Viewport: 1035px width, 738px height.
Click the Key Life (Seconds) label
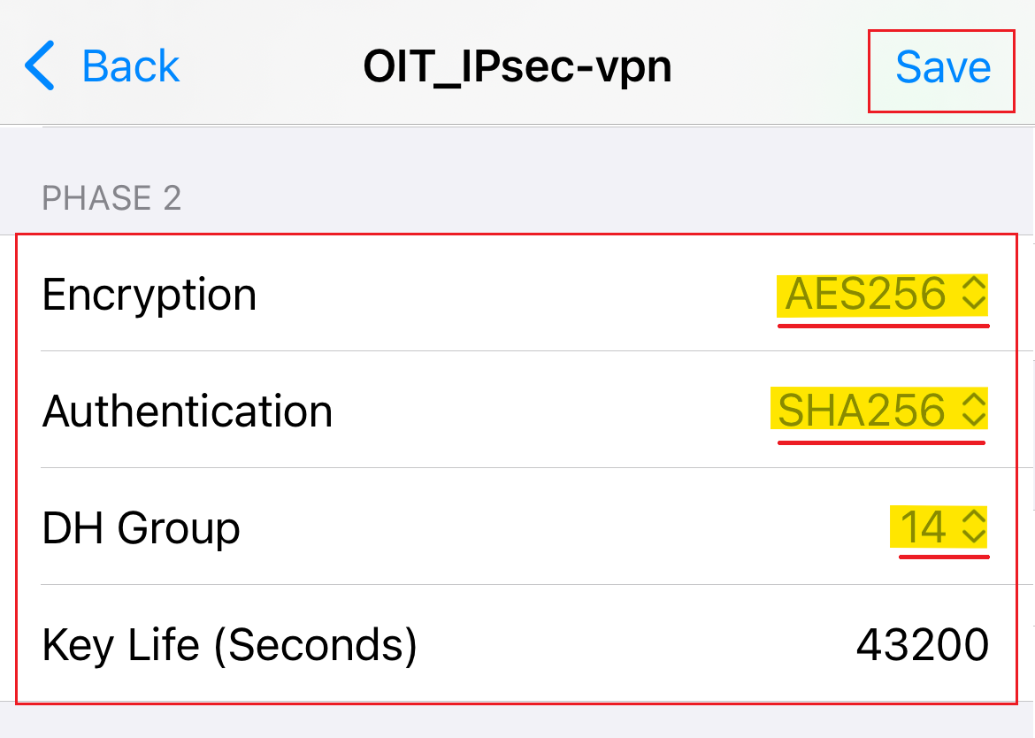pyautogui.click(x=229, y=645)
